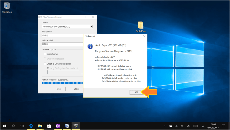The height and width of the screenshot is (130, 230).
Task: Click the volume speaker icon in tray
Action: [182, 126]
